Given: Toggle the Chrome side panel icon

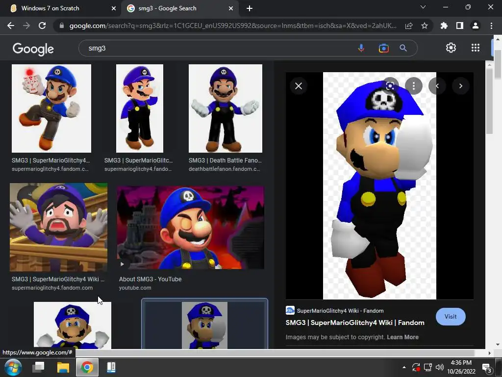Looking at the screenshot, I should point(460,26).
